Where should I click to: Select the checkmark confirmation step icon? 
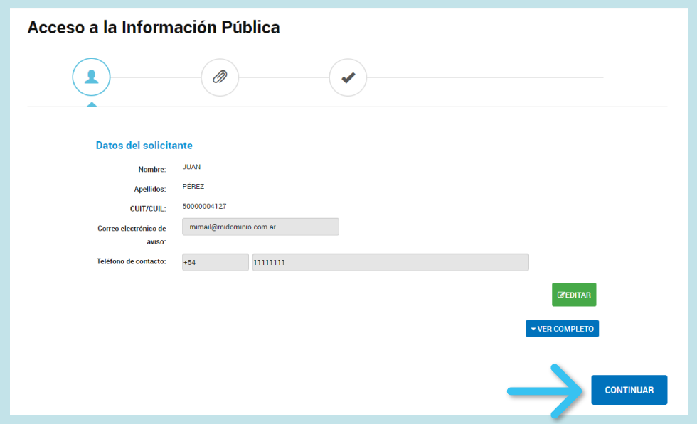tap(347, 77)
